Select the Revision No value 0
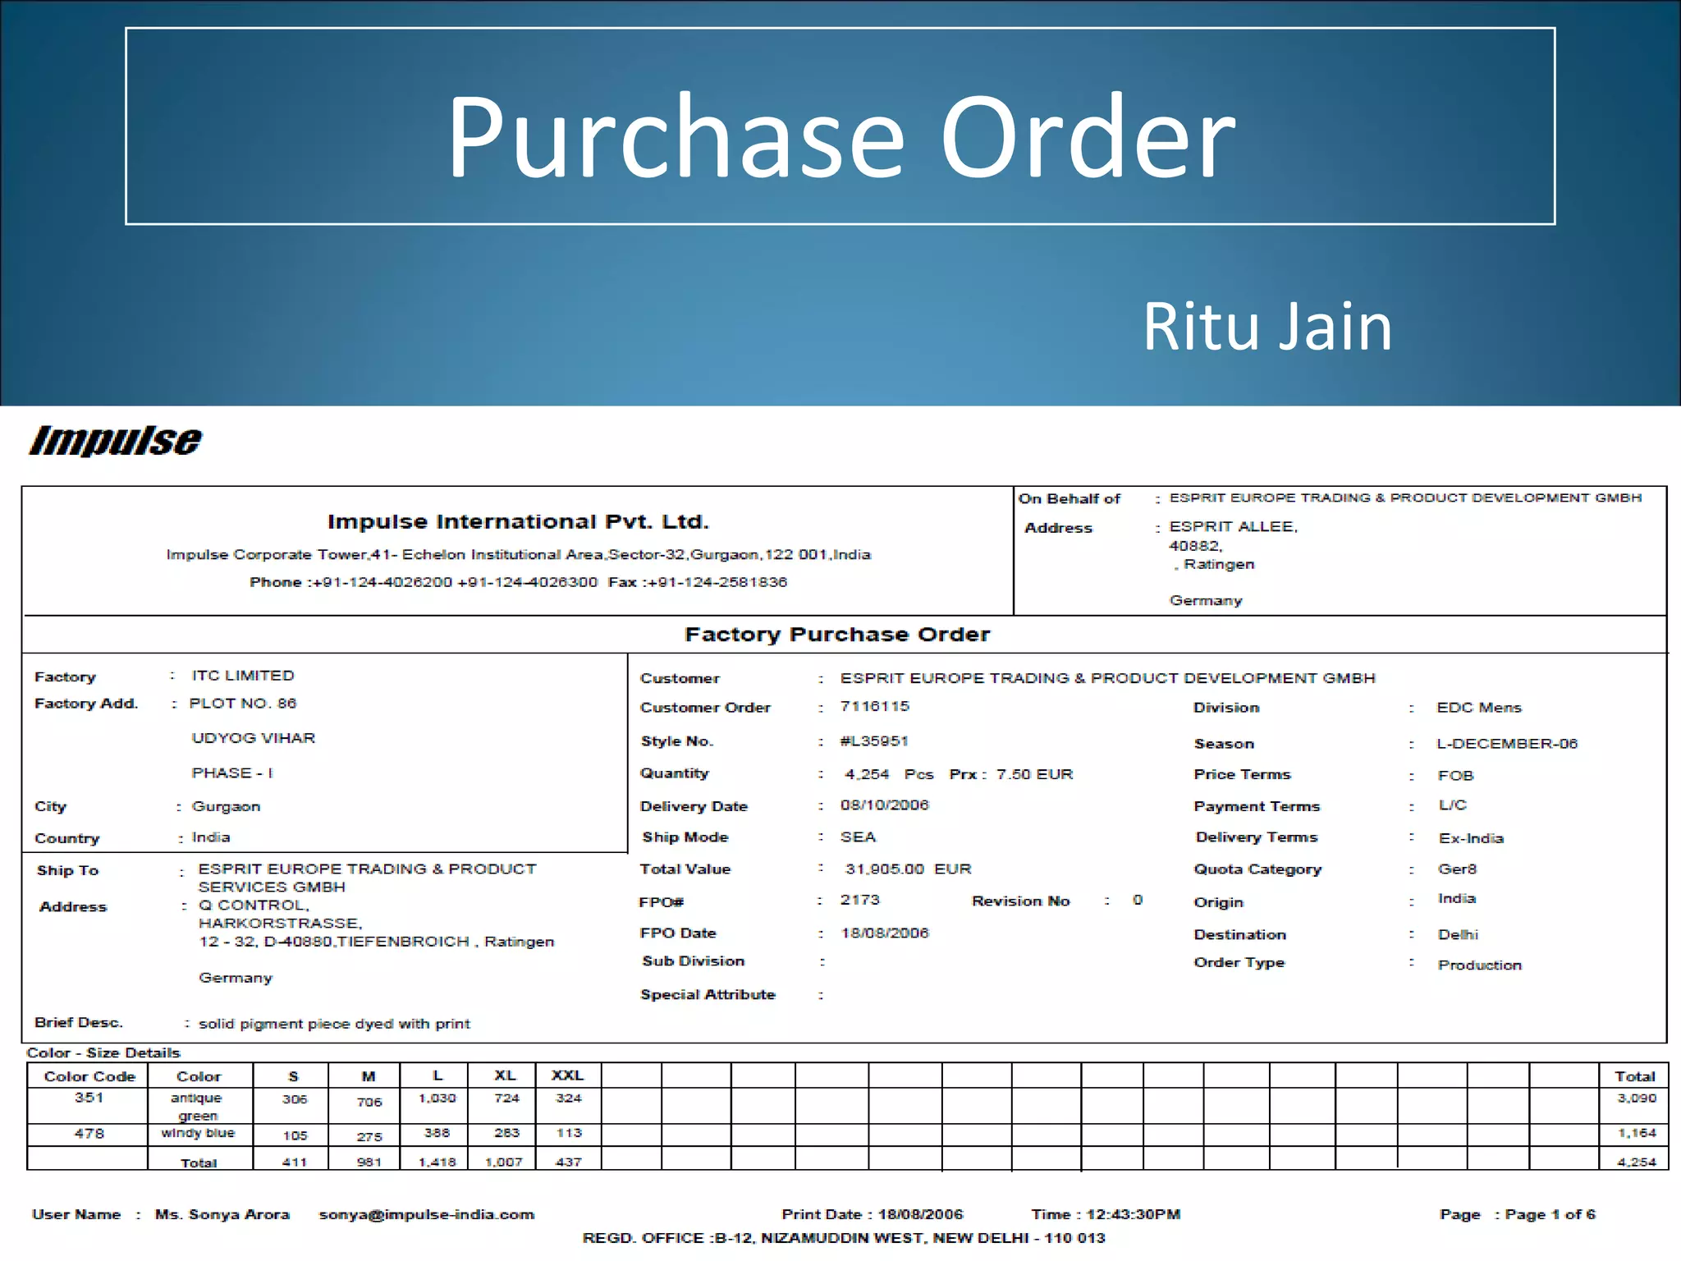Image resolution: width=1681 pixels, height=1261 pixels. [1138, 900]
